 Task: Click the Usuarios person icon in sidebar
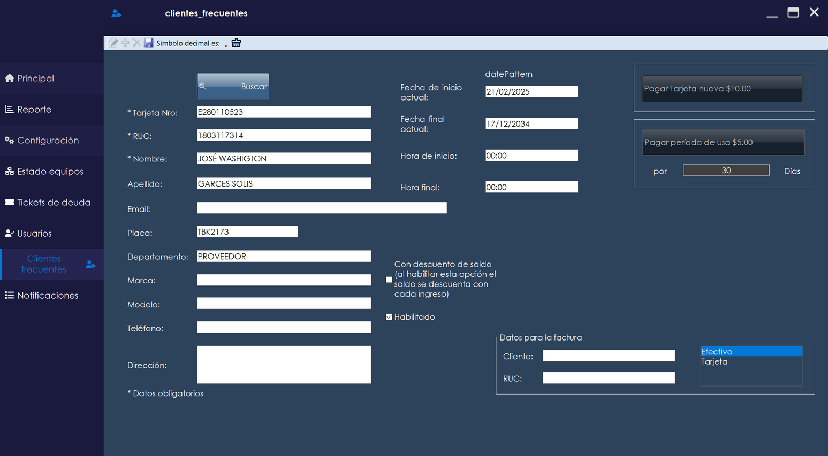pos(8,233)
